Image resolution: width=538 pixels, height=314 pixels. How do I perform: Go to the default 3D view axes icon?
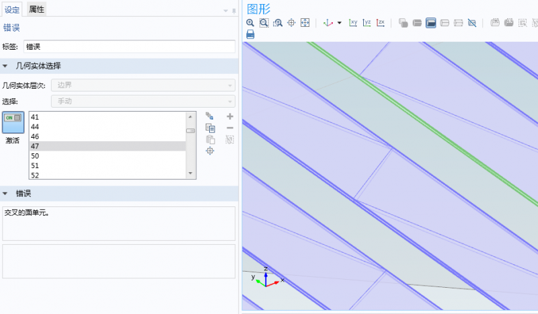pyautogui.click(x=328, y=23)
